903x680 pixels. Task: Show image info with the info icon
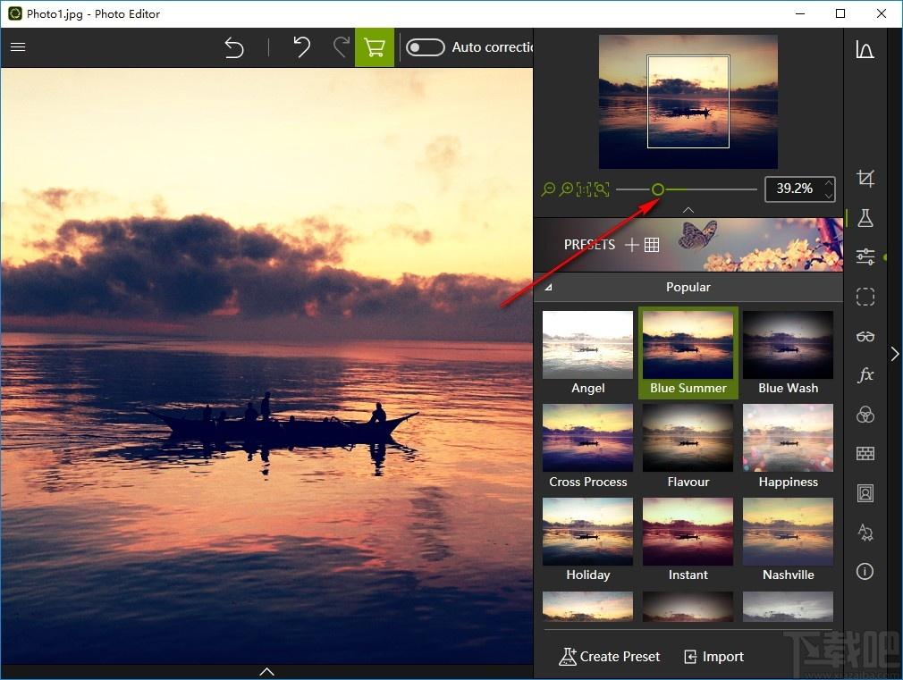coord(865,571)
